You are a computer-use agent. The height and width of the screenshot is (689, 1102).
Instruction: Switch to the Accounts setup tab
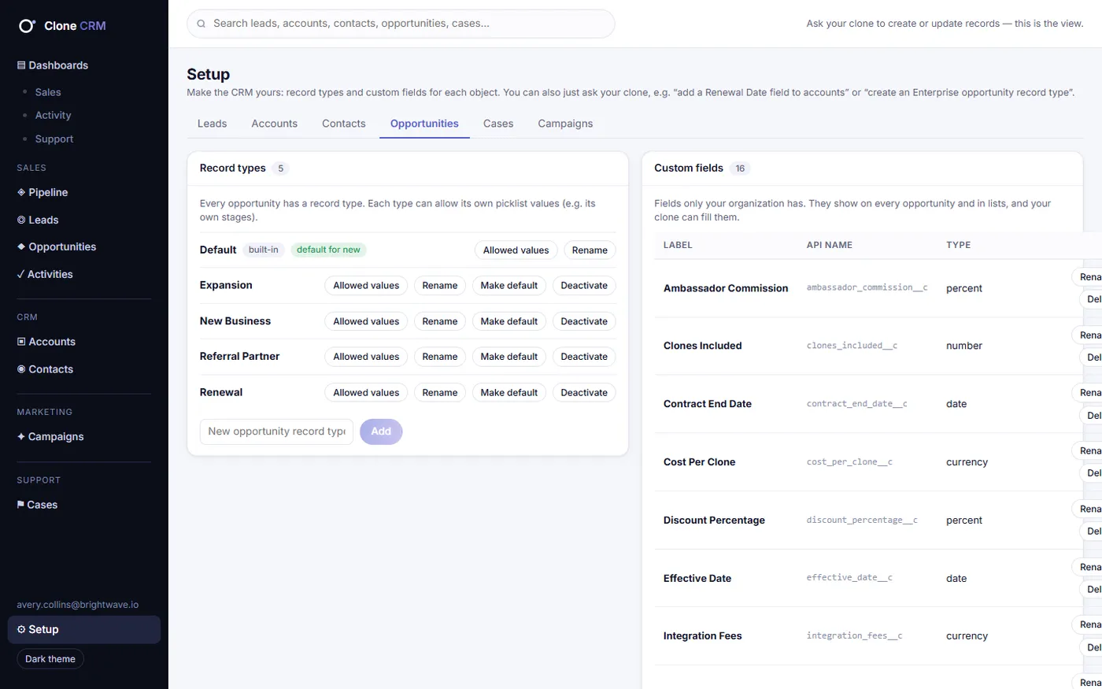[275, 124]
